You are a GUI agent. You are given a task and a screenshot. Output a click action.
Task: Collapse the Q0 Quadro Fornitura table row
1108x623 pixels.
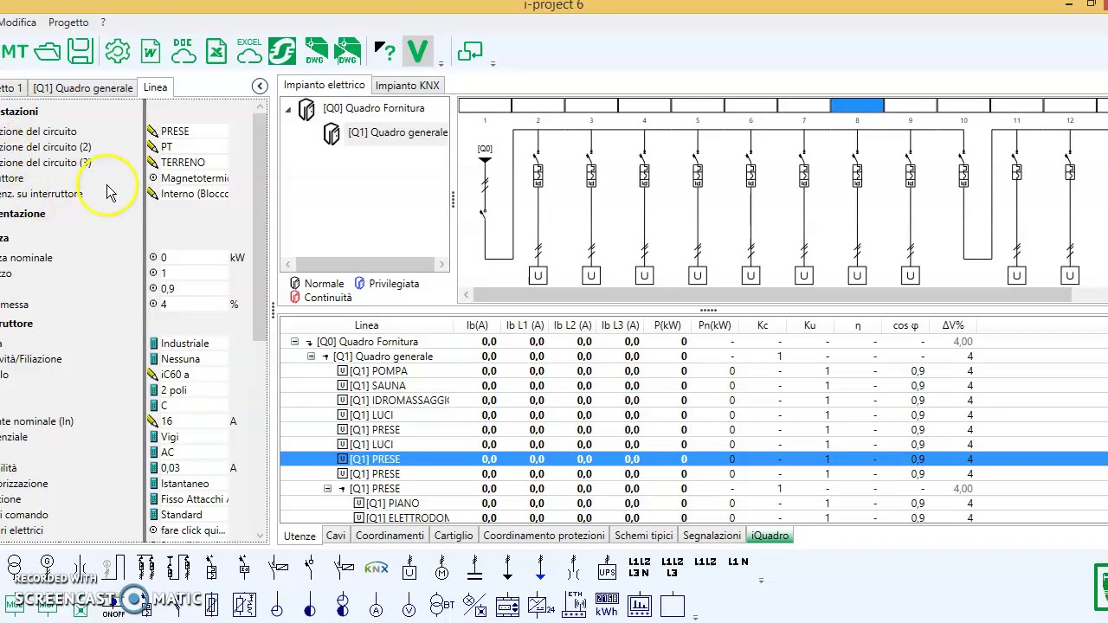pos(294,342)
